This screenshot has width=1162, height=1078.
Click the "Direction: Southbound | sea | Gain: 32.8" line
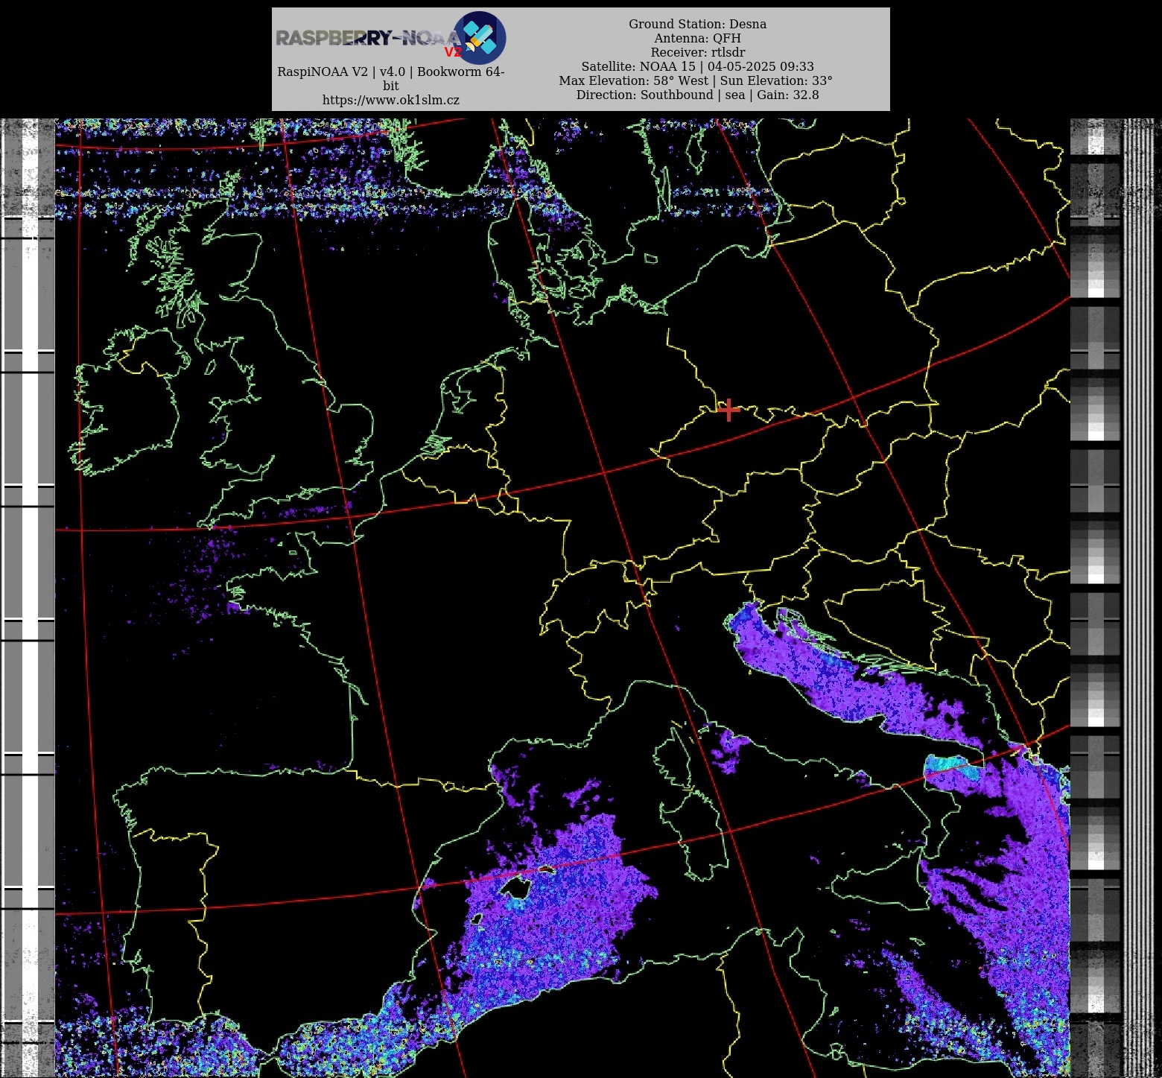[697, 95]
